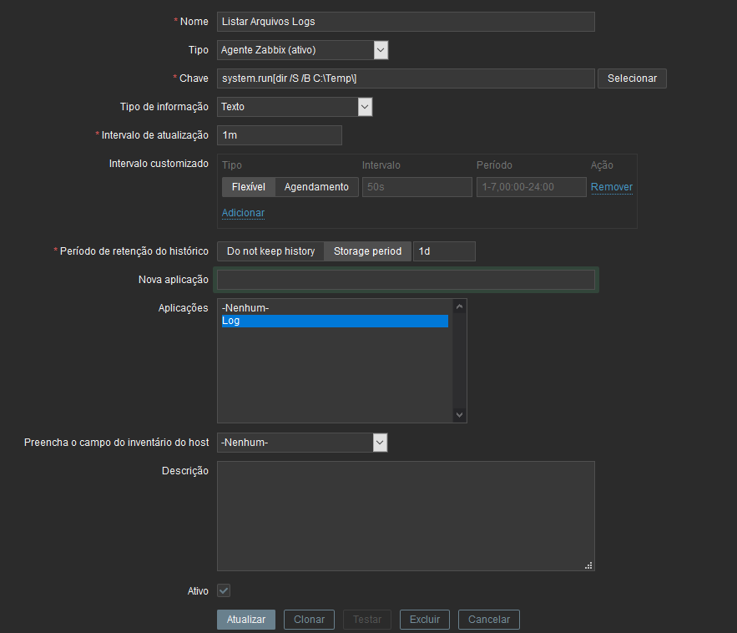737x633 pixels.
Task: Click the Adicionar link
Action: [x=243, y=213]
